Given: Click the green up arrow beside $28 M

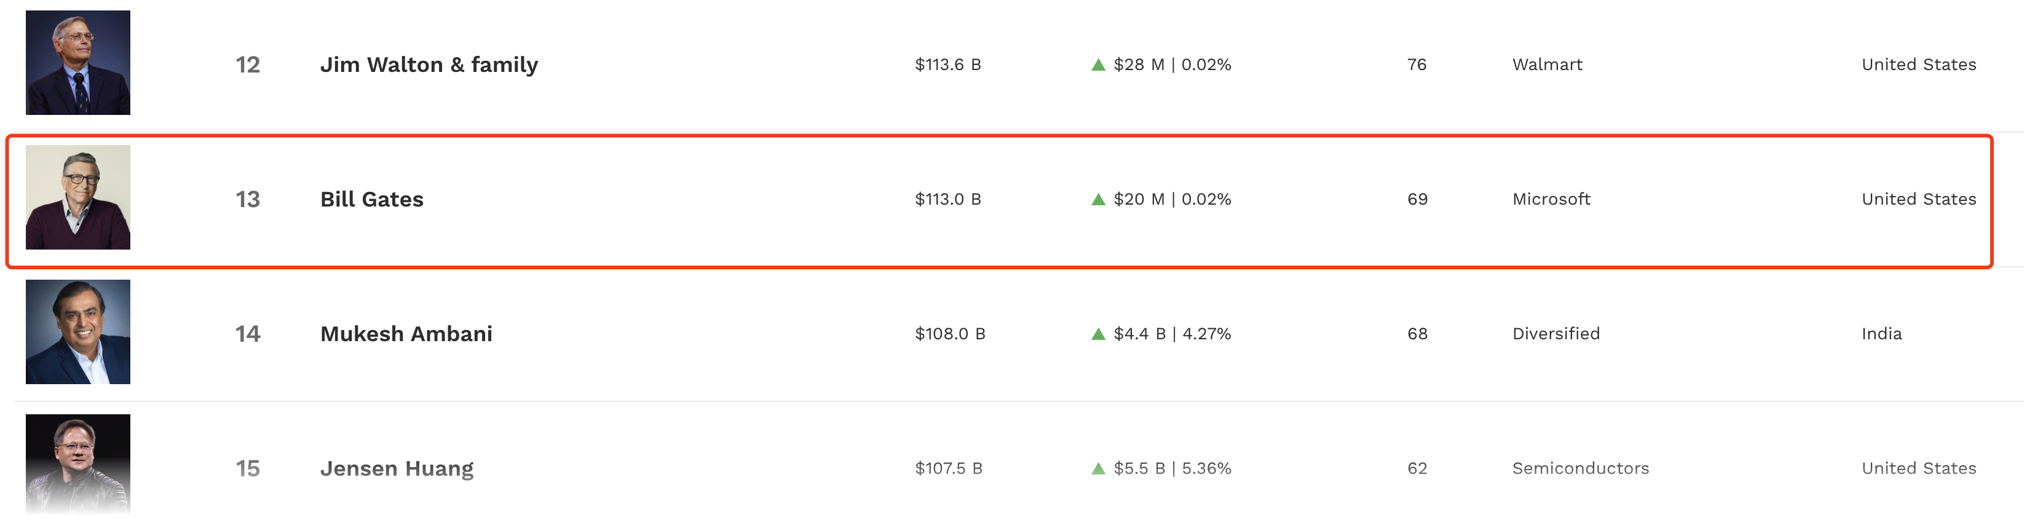Looking at the screenshot, I should [x=1099, y=65].
